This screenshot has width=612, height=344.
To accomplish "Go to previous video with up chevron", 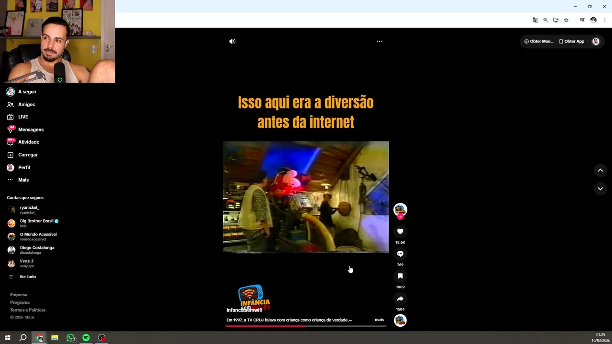I will pos(601,171).
